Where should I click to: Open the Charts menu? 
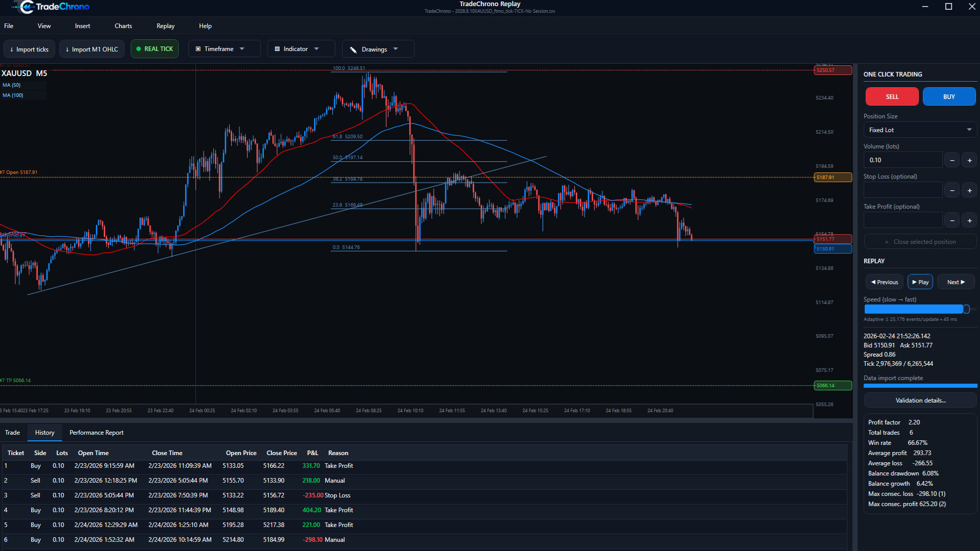pos(123,26)
